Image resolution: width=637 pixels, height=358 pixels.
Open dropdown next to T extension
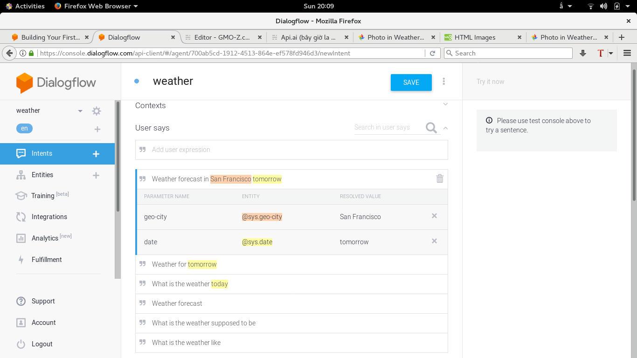pos(611,53)
